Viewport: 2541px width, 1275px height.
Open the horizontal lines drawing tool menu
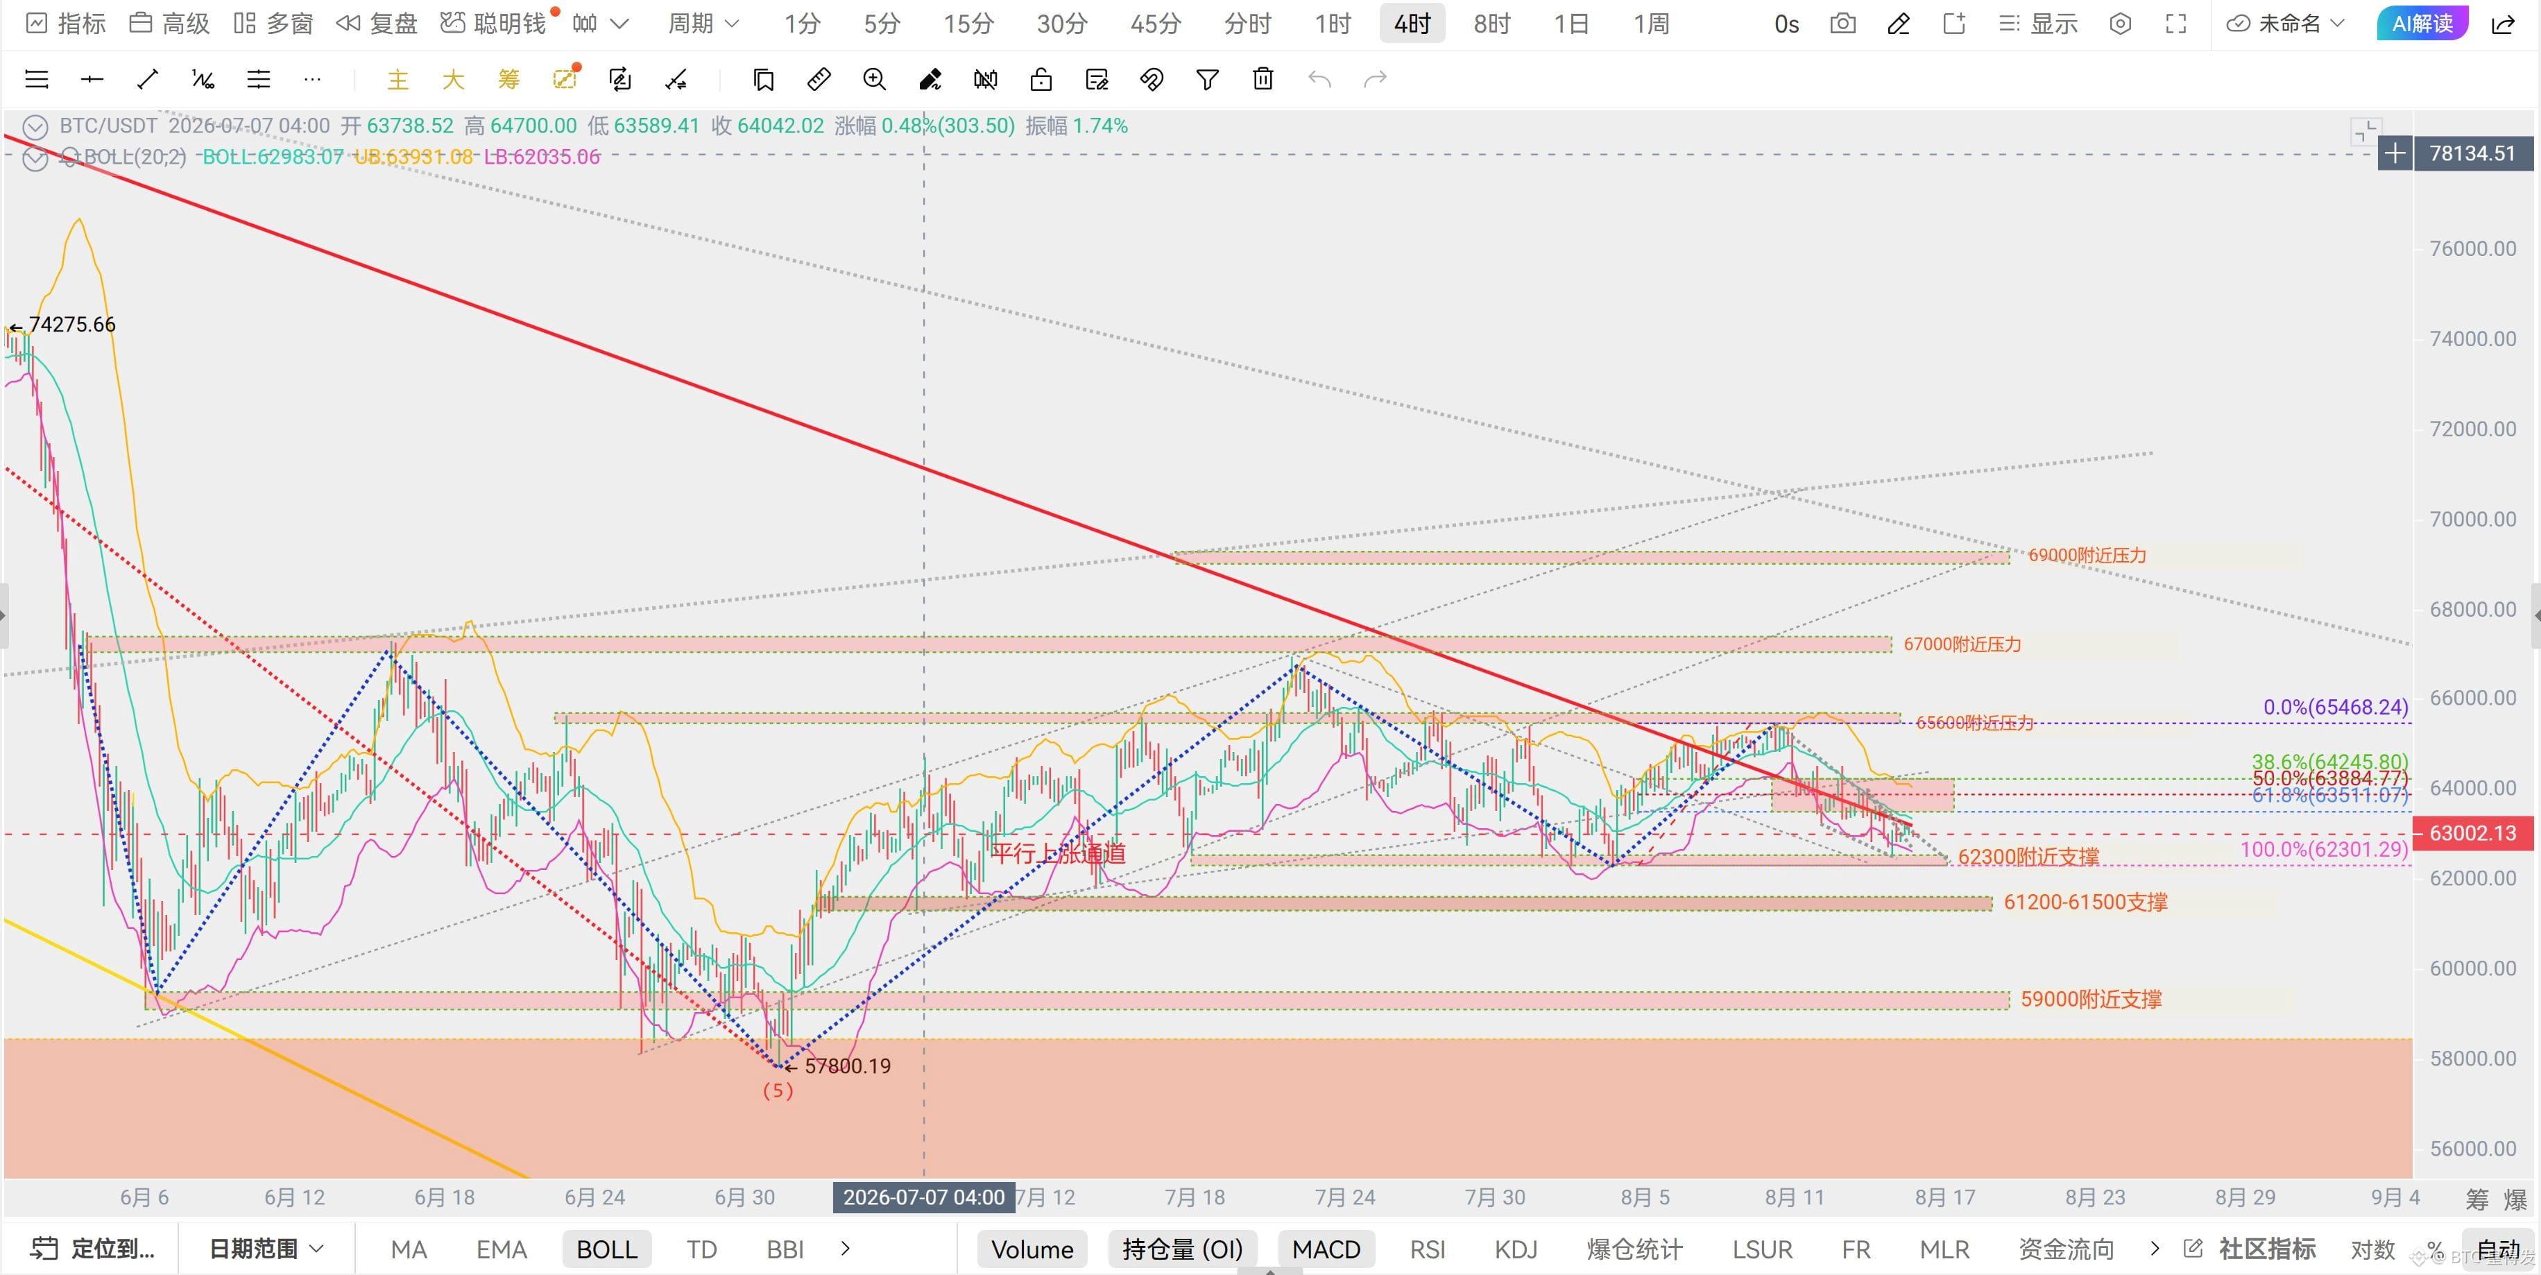[37, 79]
